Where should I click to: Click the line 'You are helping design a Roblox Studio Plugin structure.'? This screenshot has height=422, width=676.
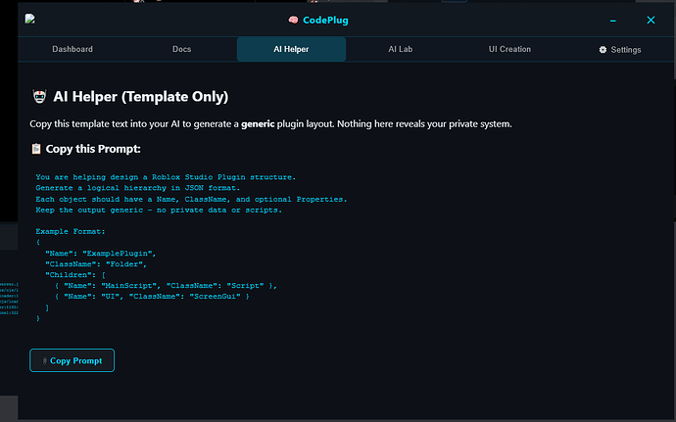(166, 177)
